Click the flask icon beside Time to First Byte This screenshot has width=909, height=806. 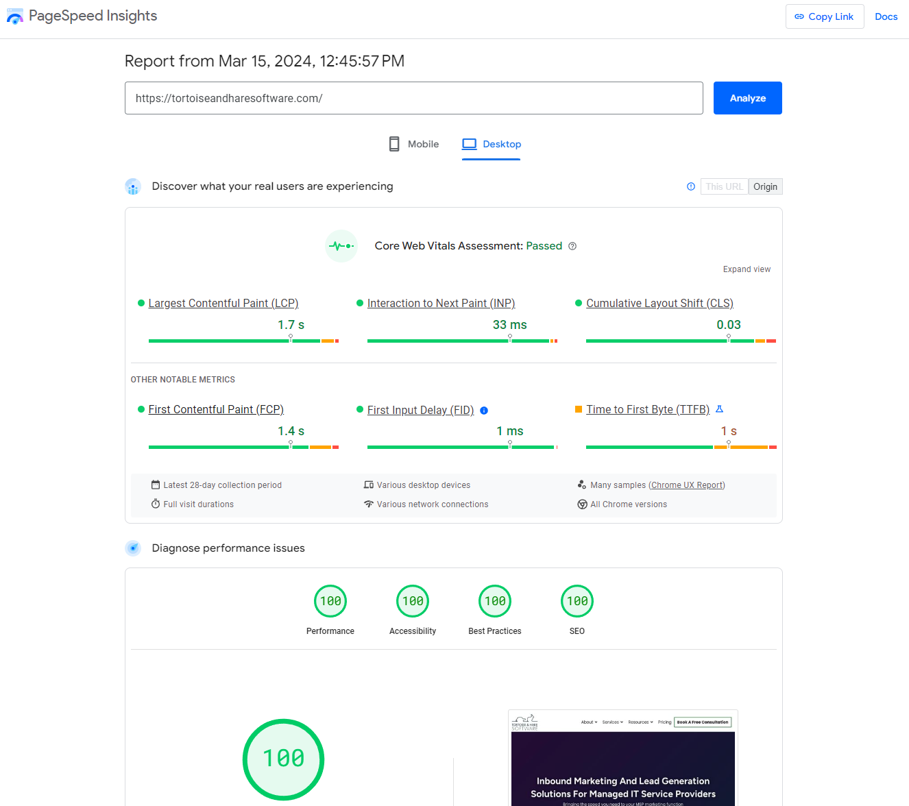719,409
